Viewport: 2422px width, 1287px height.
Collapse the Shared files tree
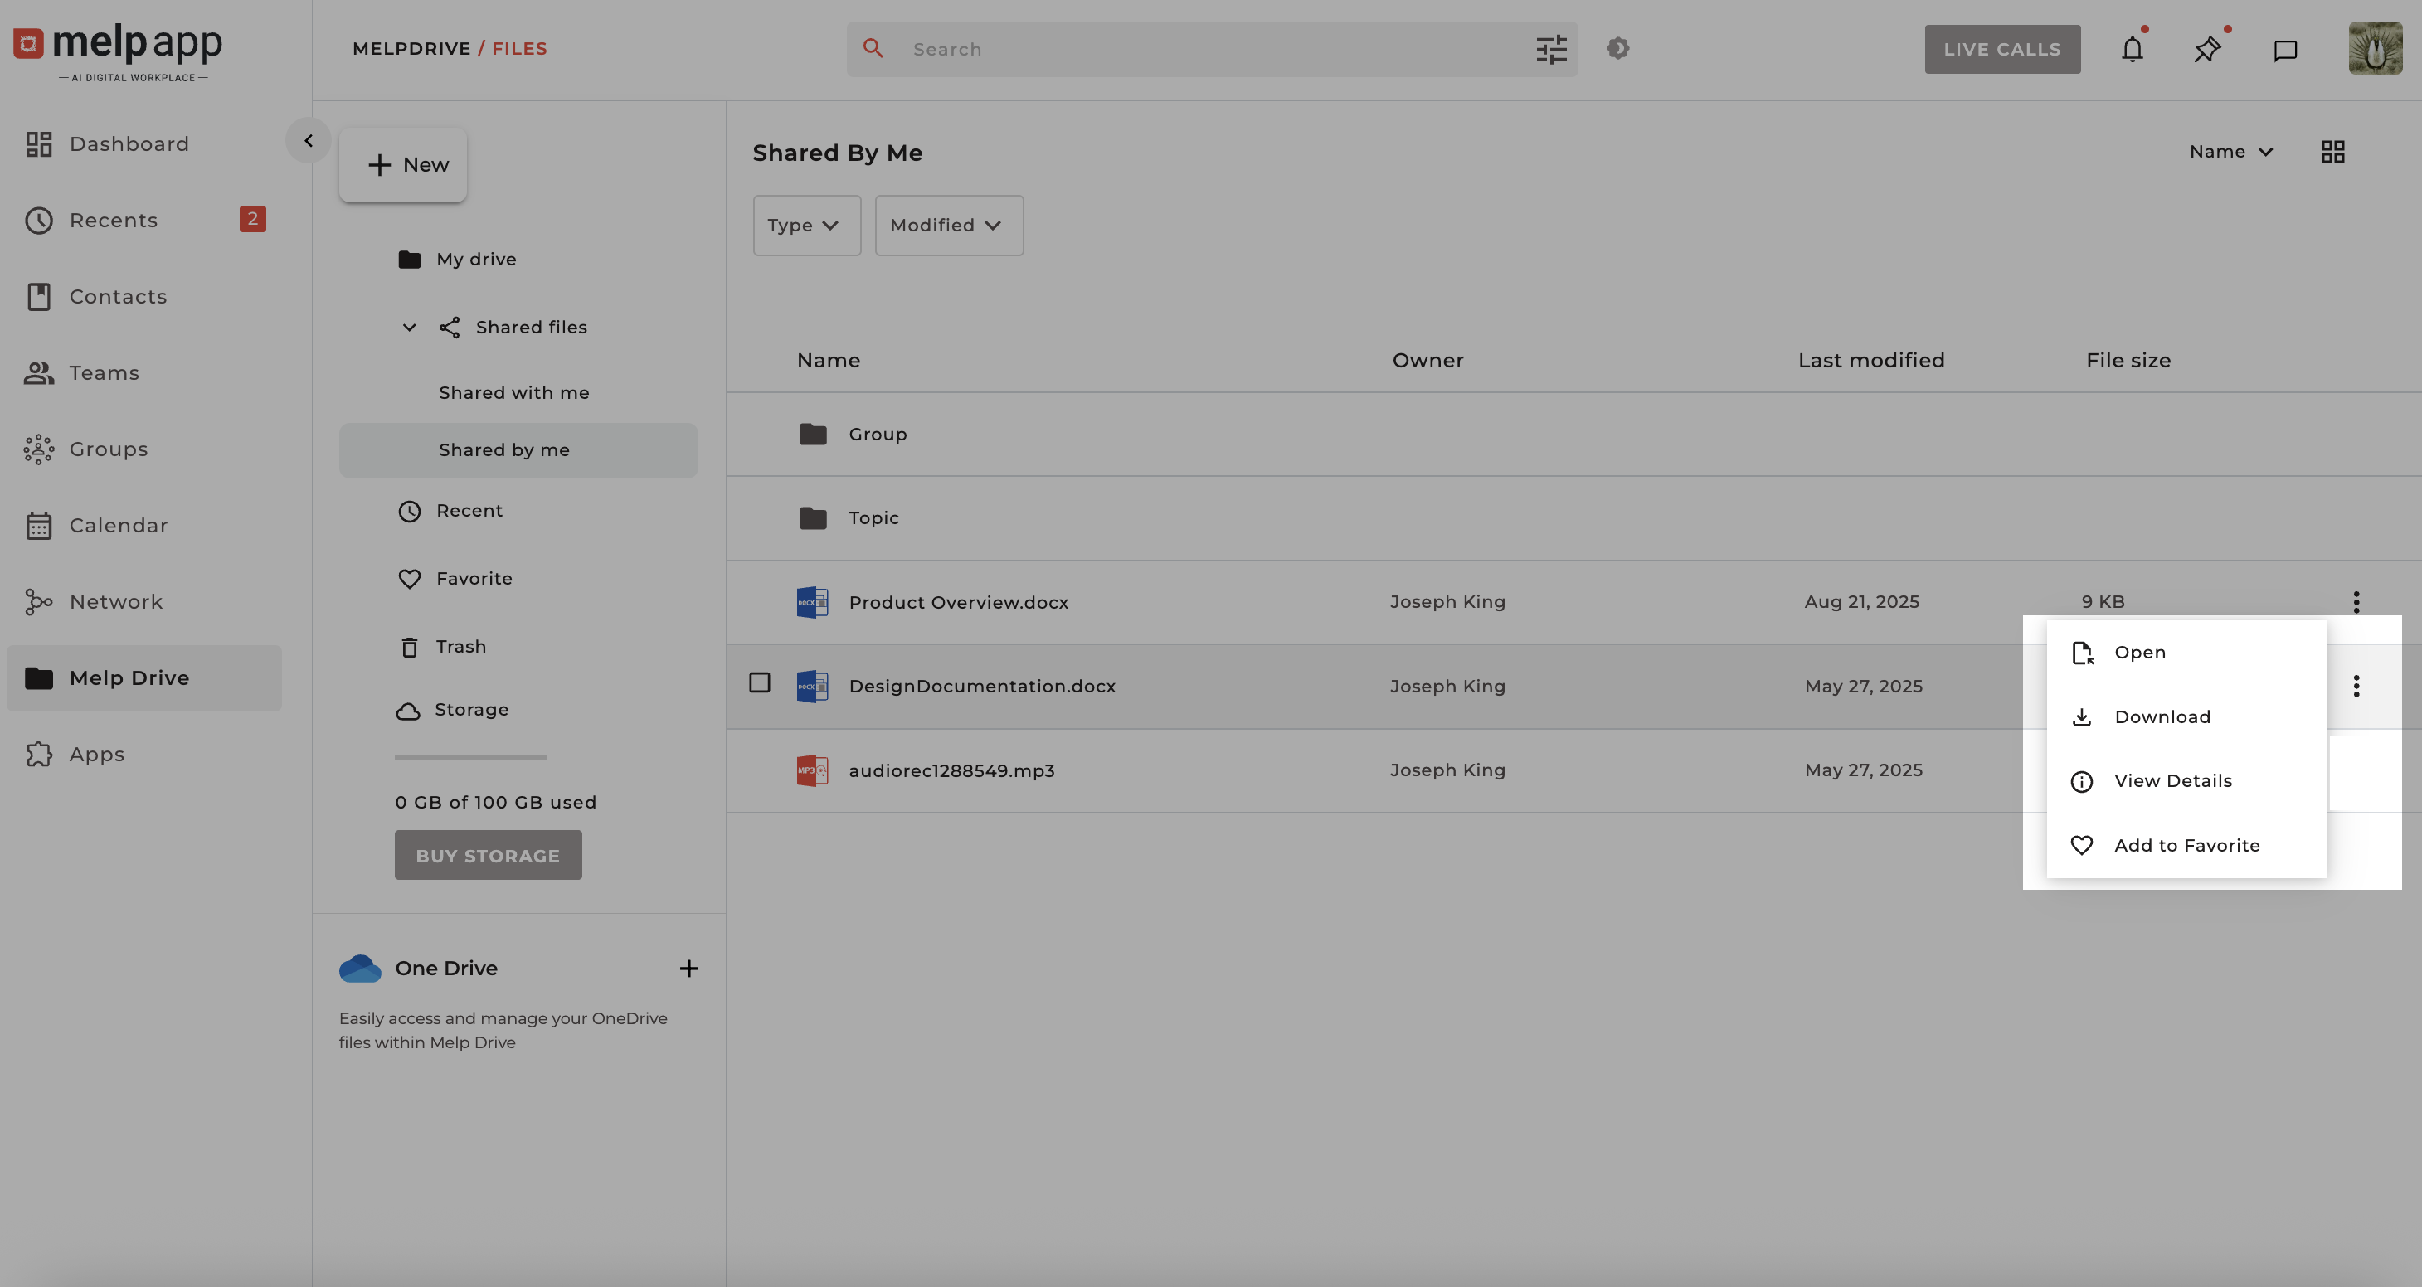tap(409, 328)
